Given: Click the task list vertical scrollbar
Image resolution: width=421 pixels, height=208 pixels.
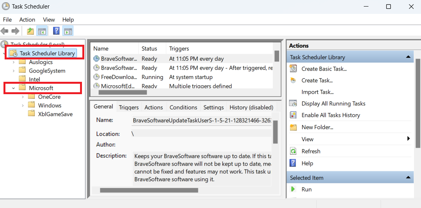Looking at the screenshot, I should click(x=277, y=56).
